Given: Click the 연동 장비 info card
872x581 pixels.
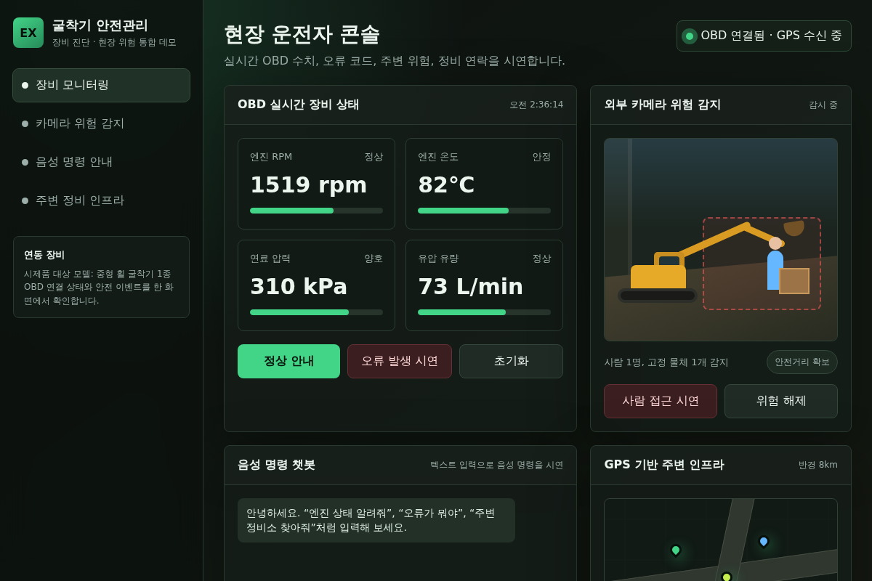Looking at the screenshot, I should [x=101, y=277].
